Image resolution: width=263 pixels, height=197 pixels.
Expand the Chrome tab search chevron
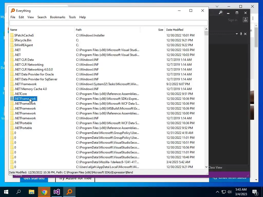[x=217, y=6]
